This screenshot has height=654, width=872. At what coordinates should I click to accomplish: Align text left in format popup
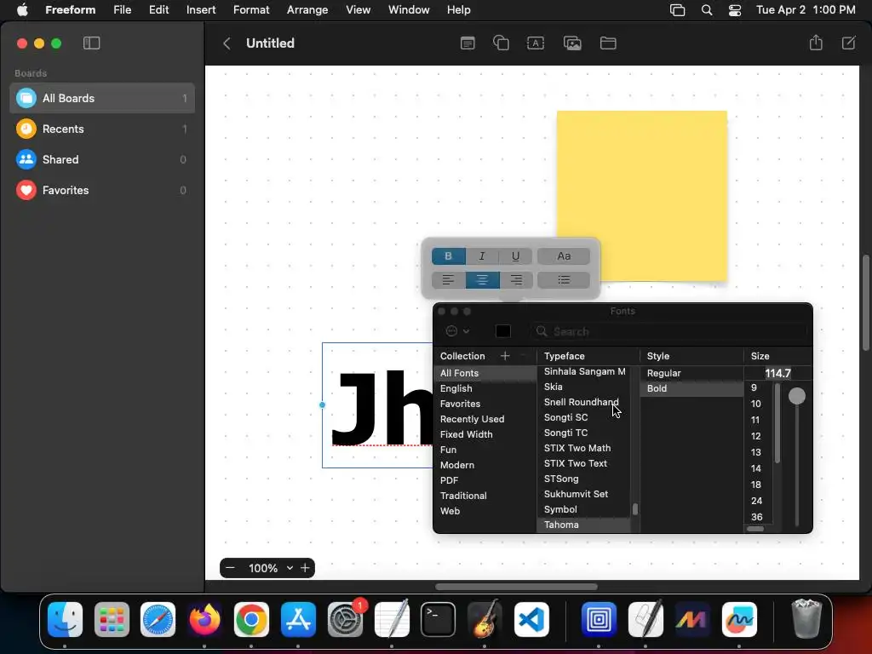(448, 279)
